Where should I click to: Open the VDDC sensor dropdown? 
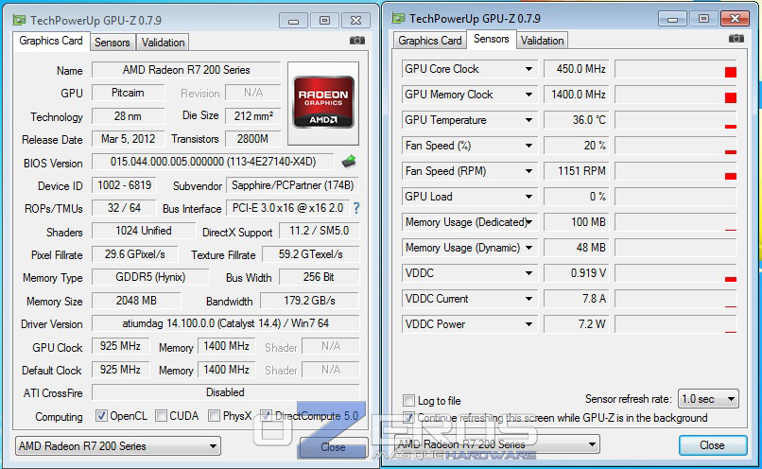pyautogui.click(x=528, y=273)
